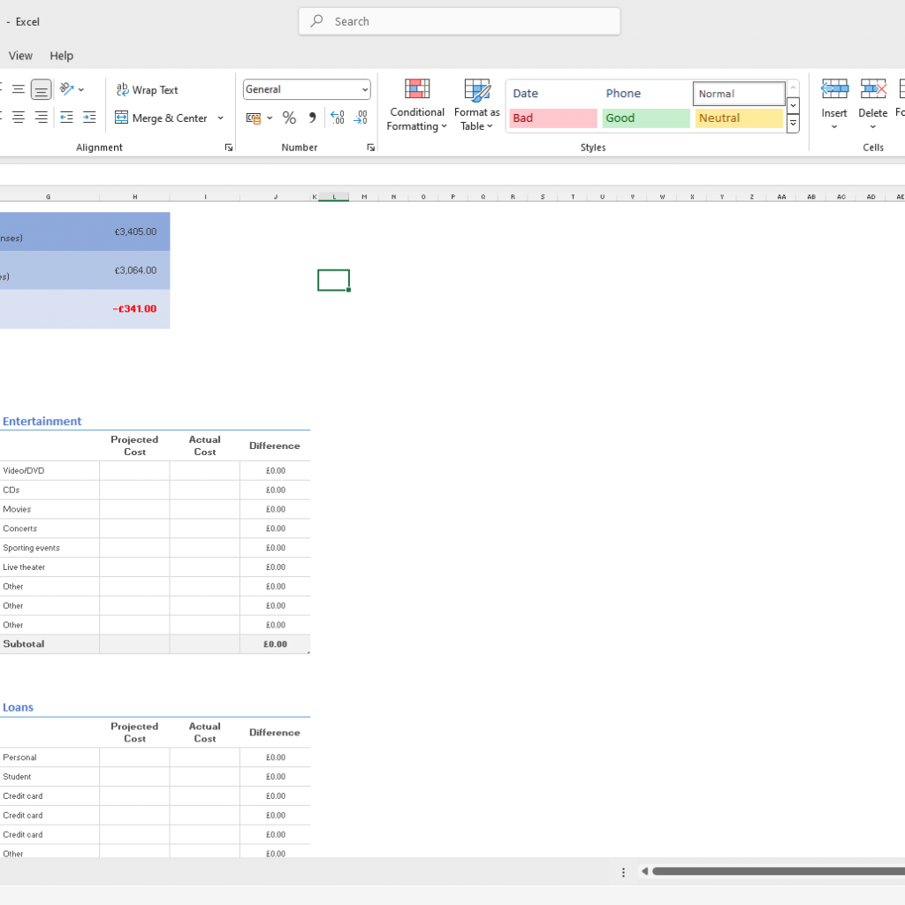Screen dimensions: 905x905
Task: Click in the Search box
Action: point(460,21)
